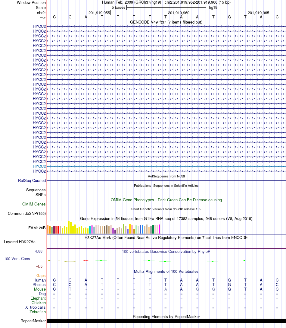
Task: Open 'Multiz Alignments of 100 Vertebrates' title
Action: 166,272
